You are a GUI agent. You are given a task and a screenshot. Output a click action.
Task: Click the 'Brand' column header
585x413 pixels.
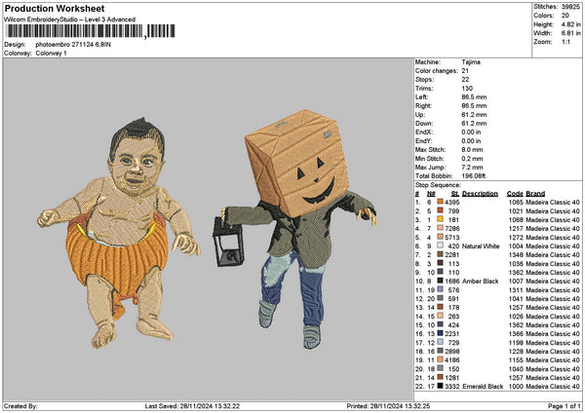[x=535, y=194]
